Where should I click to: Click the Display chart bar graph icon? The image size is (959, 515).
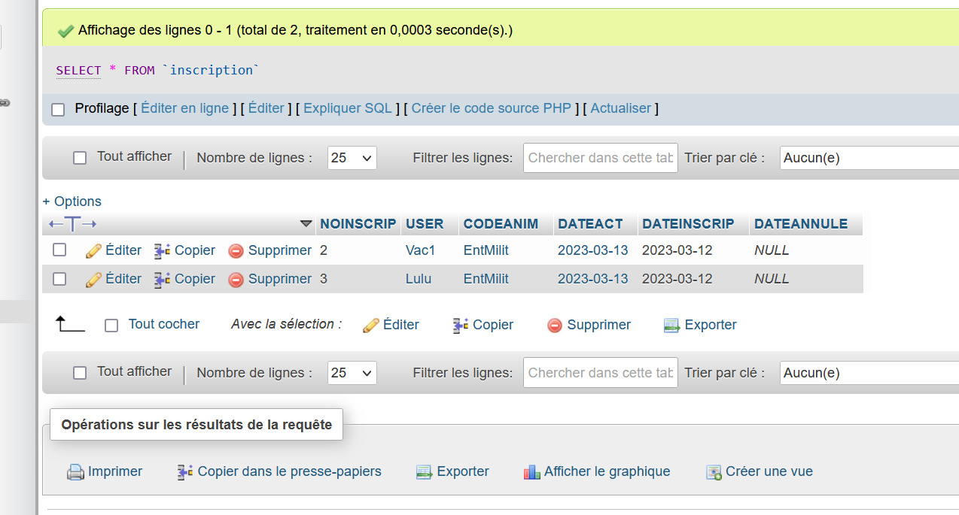(532, 472)
